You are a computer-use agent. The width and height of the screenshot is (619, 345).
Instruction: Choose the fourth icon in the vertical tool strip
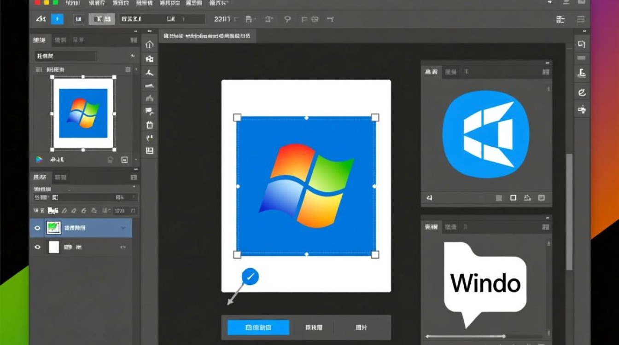pyautogui.click(x=149, y=86)
